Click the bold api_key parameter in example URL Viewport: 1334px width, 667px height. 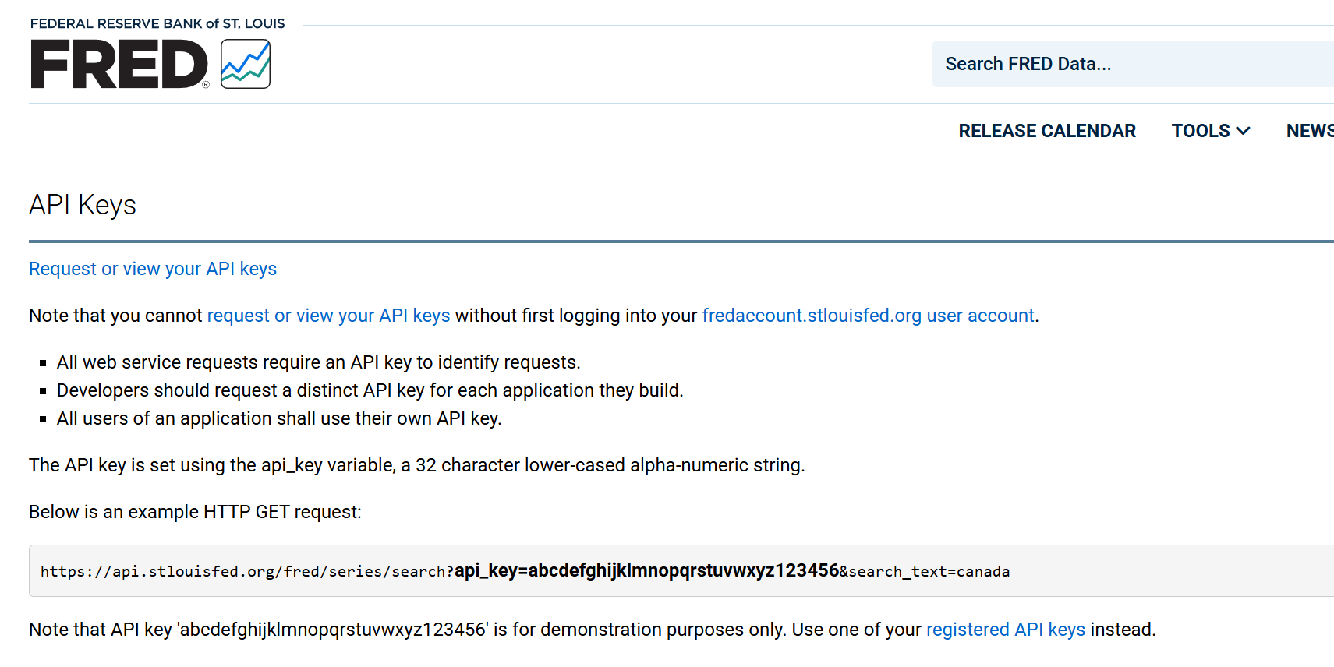coord(646,570)
